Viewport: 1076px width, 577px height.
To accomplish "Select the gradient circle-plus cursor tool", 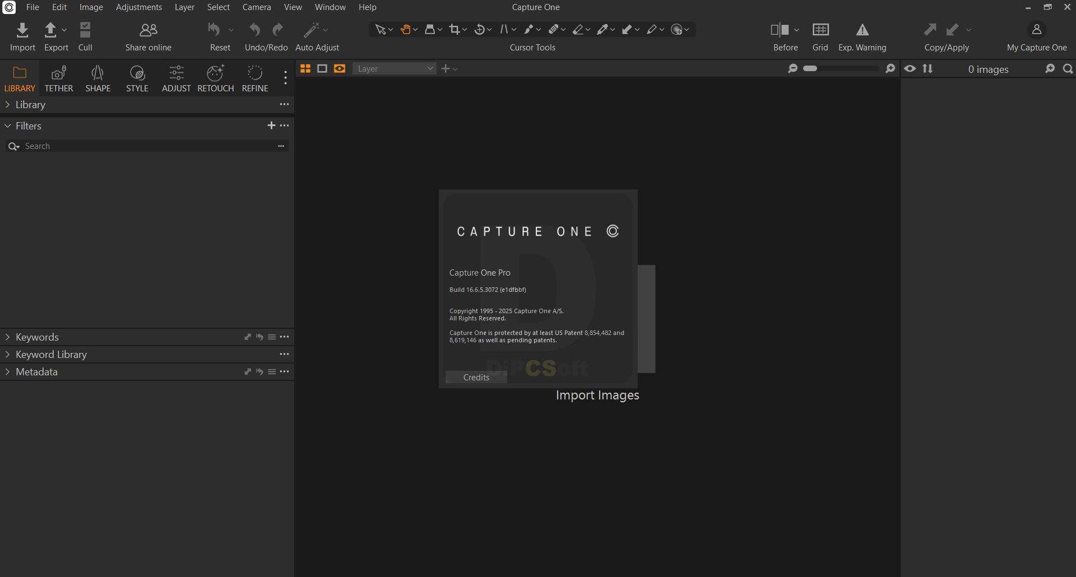I will [x=677, y=30].
